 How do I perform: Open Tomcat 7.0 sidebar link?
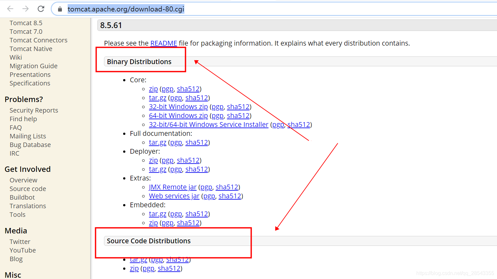26,32
